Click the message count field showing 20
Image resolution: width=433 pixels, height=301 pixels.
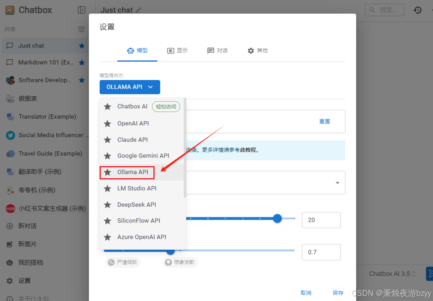(321, 220)
